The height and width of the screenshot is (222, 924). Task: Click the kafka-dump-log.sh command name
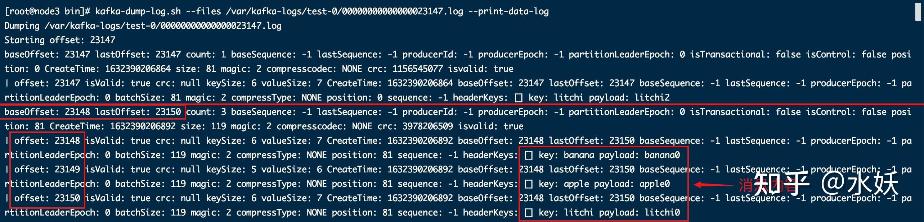pyautogui.click(x=138, y=11)
